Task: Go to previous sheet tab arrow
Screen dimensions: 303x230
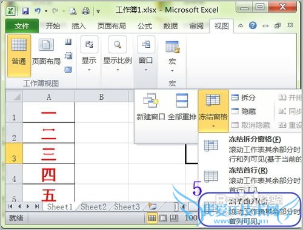Action: click(19, 206)
